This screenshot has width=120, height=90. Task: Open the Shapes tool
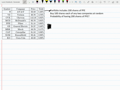(x=76, y=2)
